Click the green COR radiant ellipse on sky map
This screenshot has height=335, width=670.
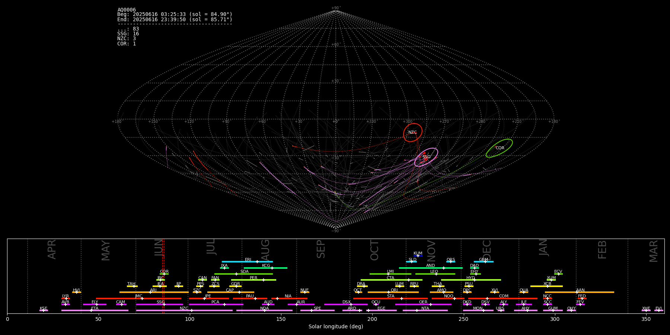click(499, 148)
